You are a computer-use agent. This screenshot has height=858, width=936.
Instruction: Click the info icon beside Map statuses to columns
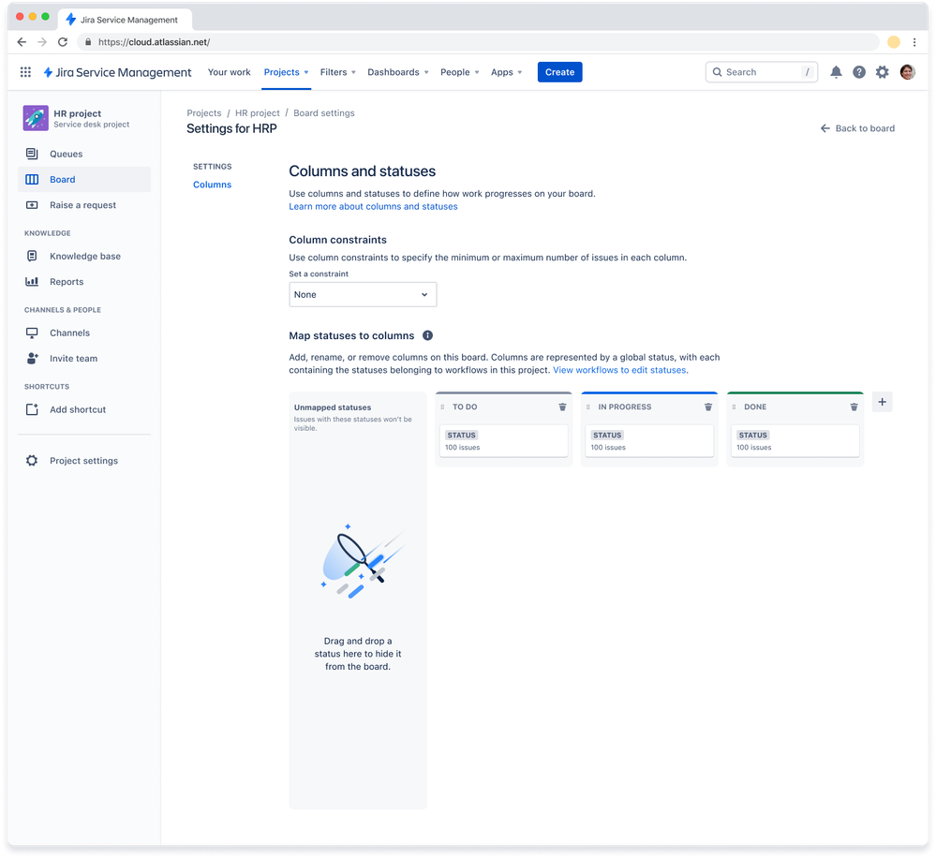pos(427,335)
